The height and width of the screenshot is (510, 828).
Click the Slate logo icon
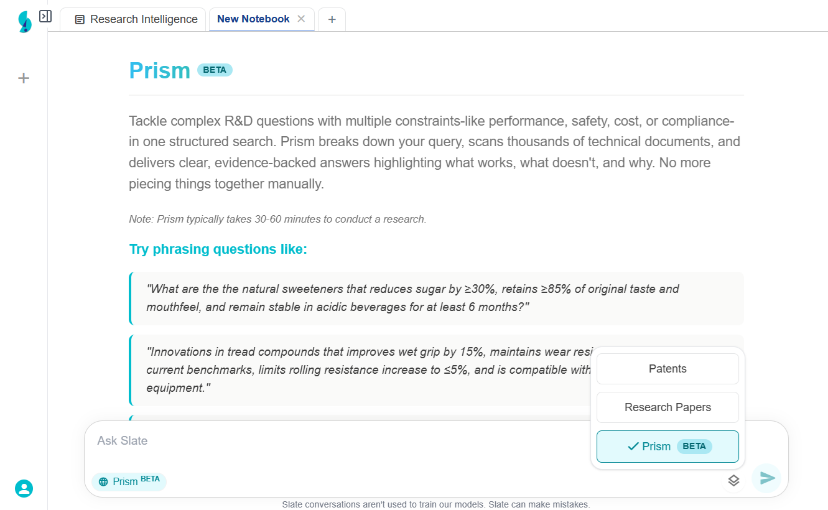[x=24, y=22]
